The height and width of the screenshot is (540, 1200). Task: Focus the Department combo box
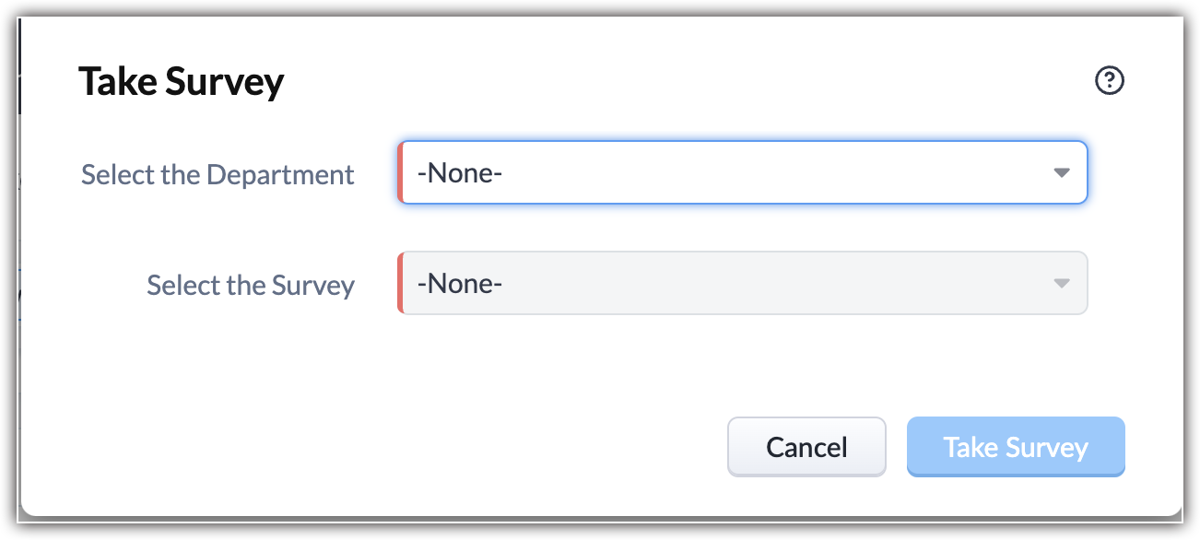742,172
